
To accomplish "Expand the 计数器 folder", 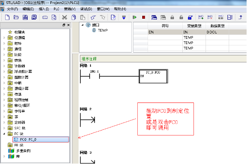I will pyautogui.click(x=4, y=66).
